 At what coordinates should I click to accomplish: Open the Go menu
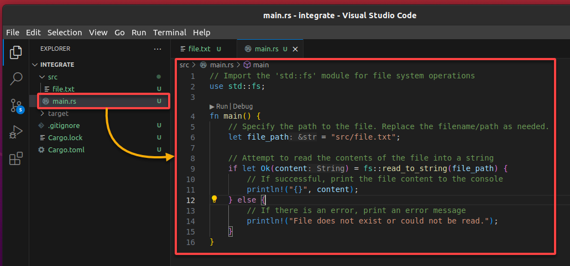click(119, 33)
